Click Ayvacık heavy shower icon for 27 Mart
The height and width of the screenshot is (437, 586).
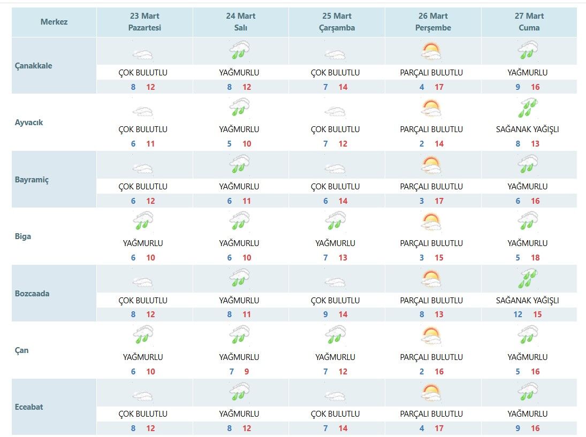[528, 108]
